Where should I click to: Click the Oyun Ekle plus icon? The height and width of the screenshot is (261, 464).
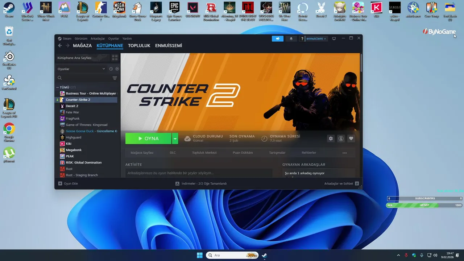tap(60, 183)
